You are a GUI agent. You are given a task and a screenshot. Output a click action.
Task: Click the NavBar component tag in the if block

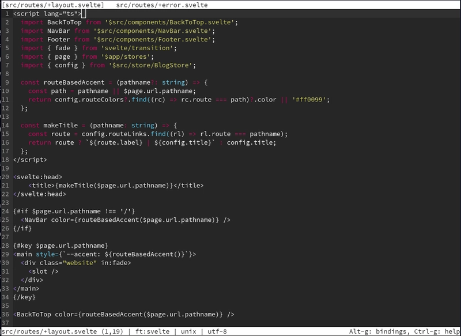pyautogui.click(x=37, y=220)
